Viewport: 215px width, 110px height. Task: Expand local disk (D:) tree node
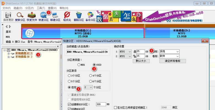[x=9, y=57]
